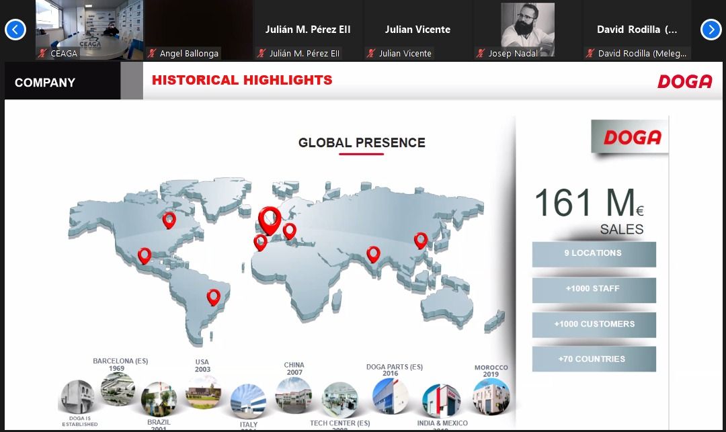Click the COMPANY section label
The image size is (726, 432).
45,83
